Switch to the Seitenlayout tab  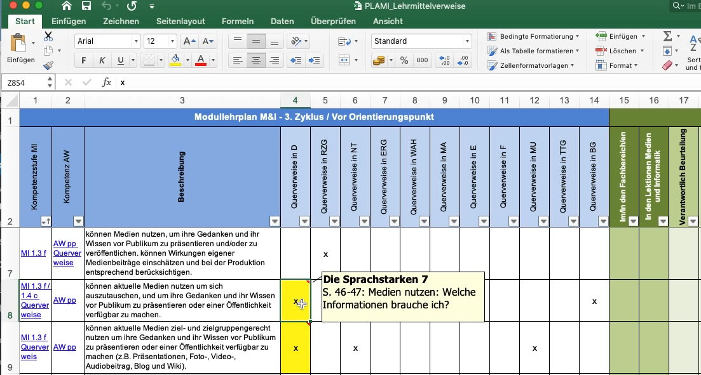[180, 21]
